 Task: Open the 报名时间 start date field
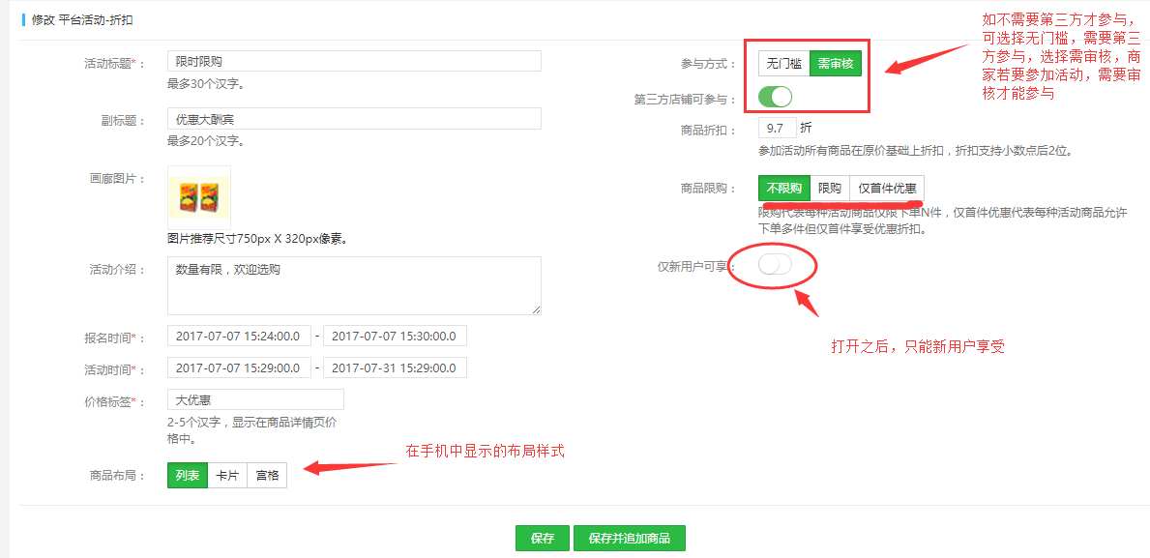click(x=239, y=336)
